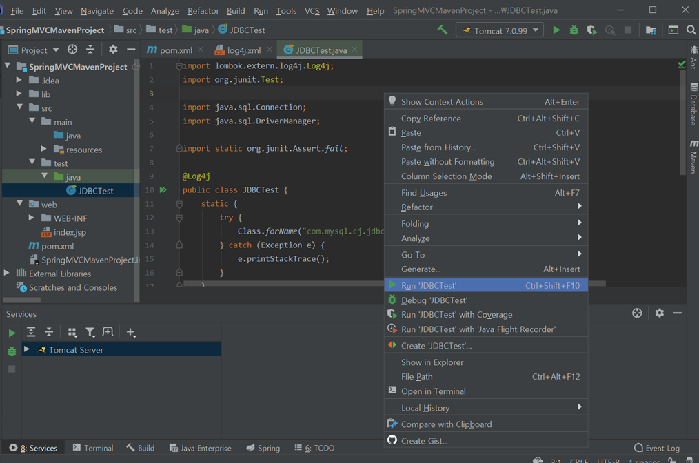Screen dimensions: 699x463
Task: Click the green run icon in Services
Action: point(12,332)
